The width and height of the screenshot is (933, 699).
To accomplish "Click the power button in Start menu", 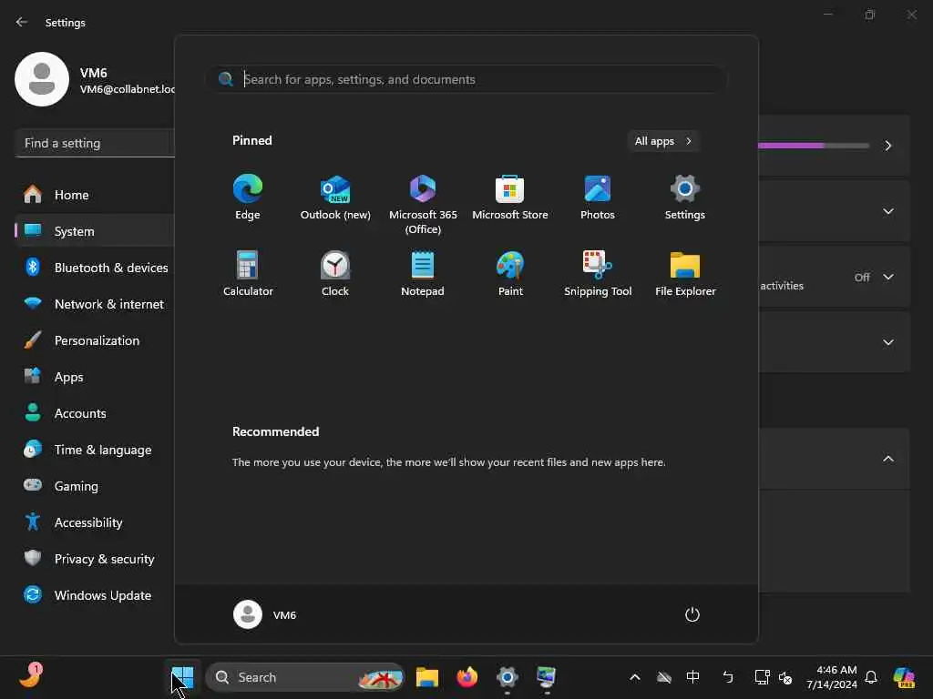I will (692, 614).
